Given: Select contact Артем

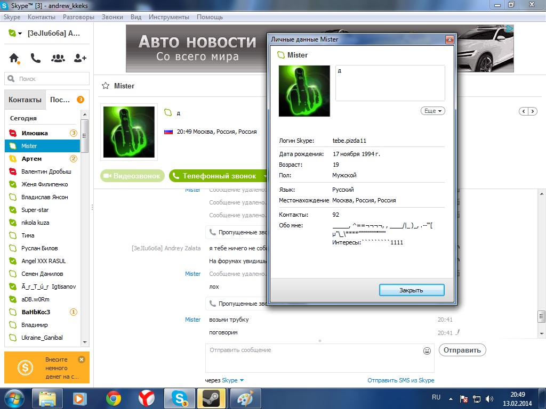Looking at the screenshot, I should (x=43, y=159).
